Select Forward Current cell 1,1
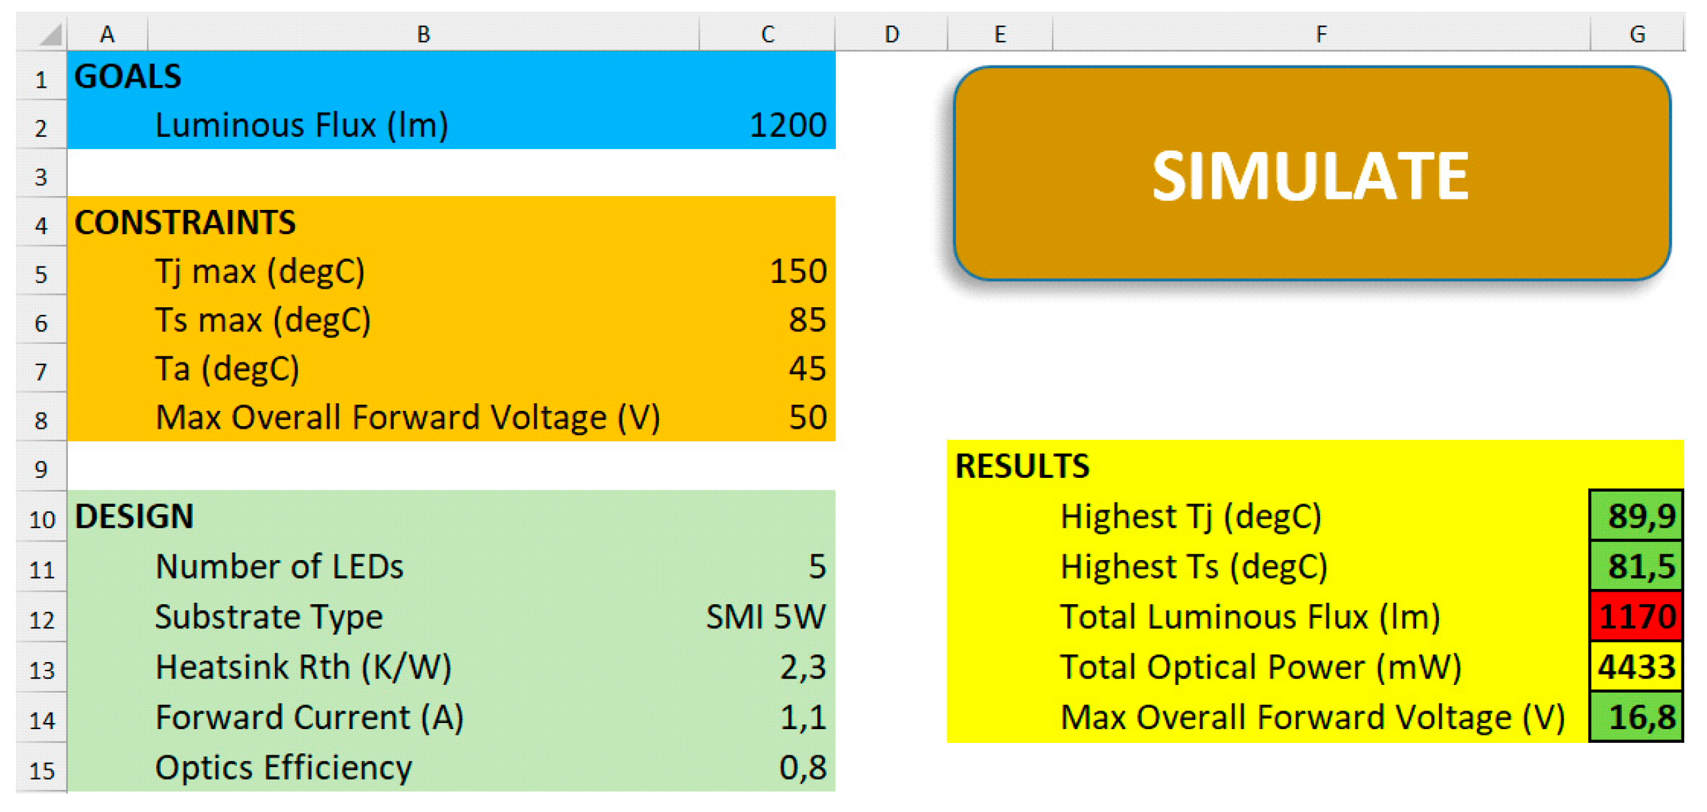 pos(801,717)
